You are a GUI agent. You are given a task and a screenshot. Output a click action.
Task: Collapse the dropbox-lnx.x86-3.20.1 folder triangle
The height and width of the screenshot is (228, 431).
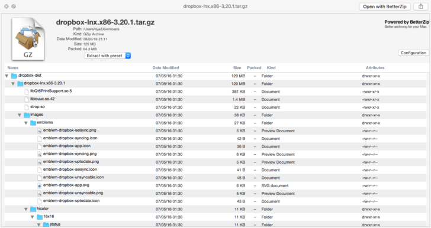pyautogui.click(x=13, y=84)
